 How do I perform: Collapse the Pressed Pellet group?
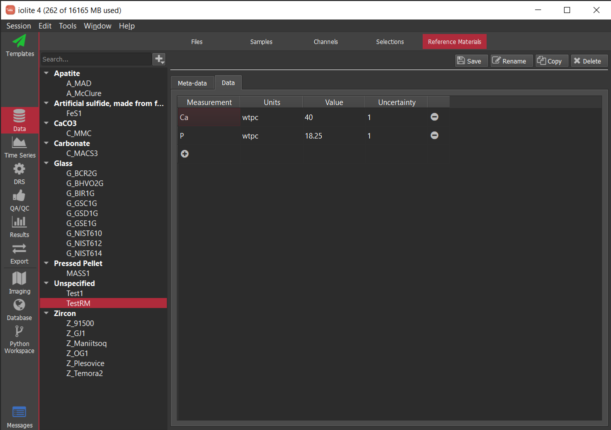46,263
